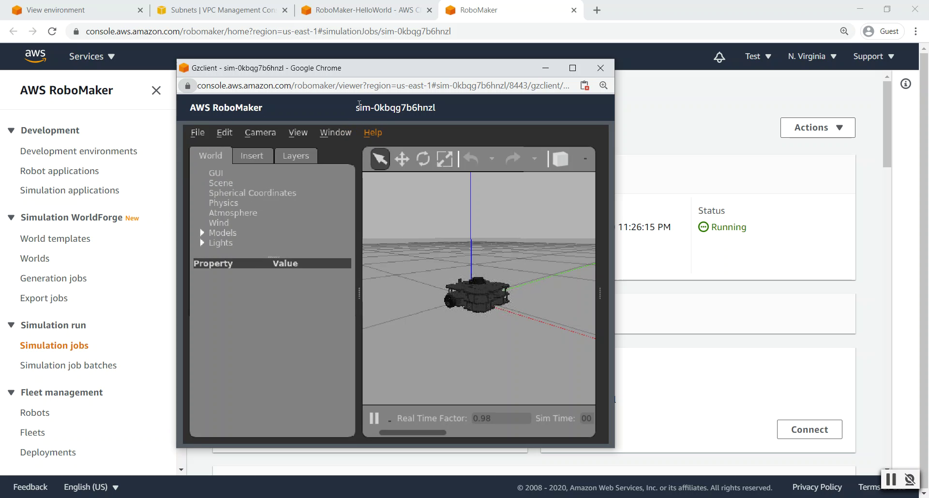
Task: Click the Sim Time value field
Action: 586,418
